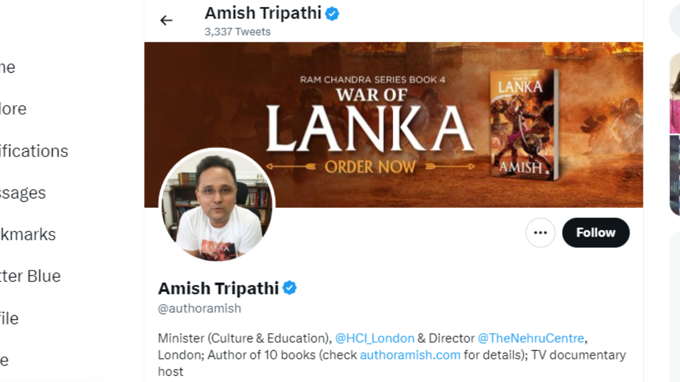The width and height of the screenshot is (680, 382).
Task: Click the @authoramish handle text
Action: click(199, 308)
